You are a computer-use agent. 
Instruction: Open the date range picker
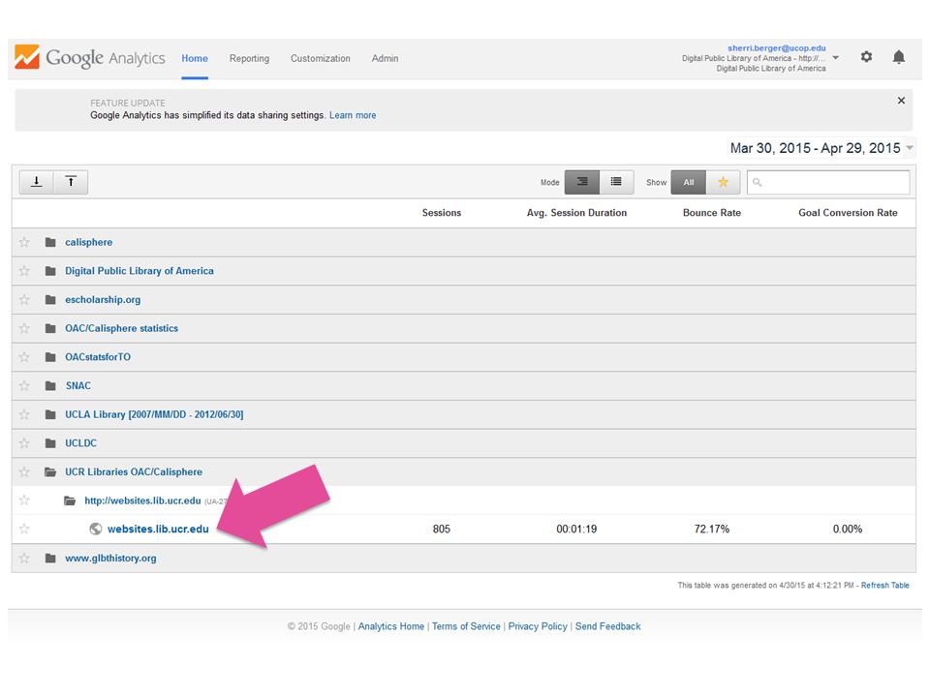coord(821,148)
